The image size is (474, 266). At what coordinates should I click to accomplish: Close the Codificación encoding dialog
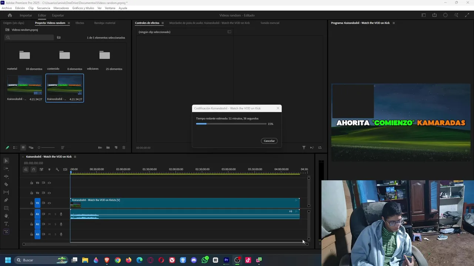[278, 108]
